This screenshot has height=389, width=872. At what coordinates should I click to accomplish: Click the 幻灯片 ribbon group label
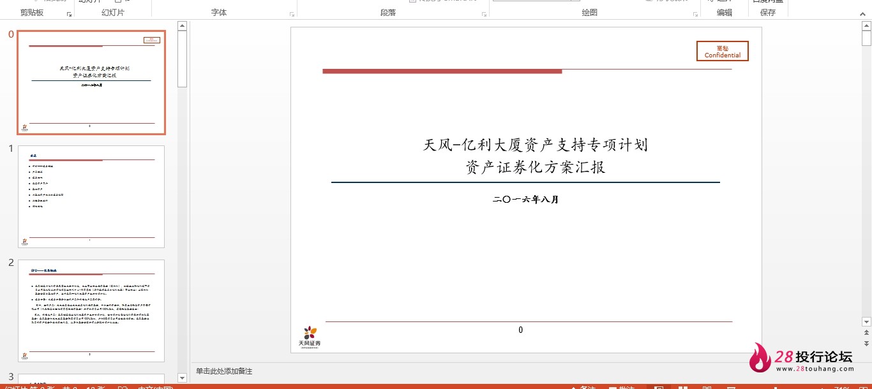pos(113,13)
